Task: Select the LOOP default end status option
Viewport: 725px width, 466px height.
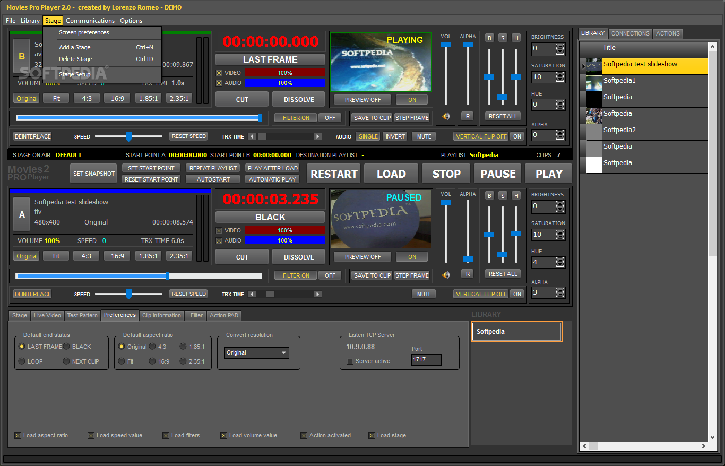Action: (x=22, y=361)
